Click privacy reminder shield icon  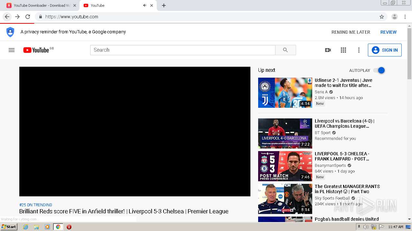10,32
